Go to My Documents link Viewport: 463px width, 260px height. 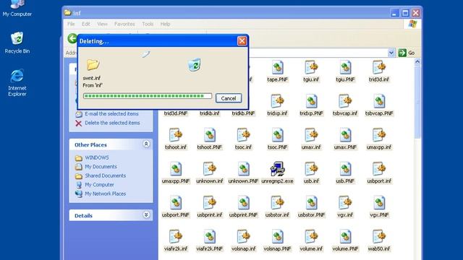pyautogui.click(x=101, y=167)
